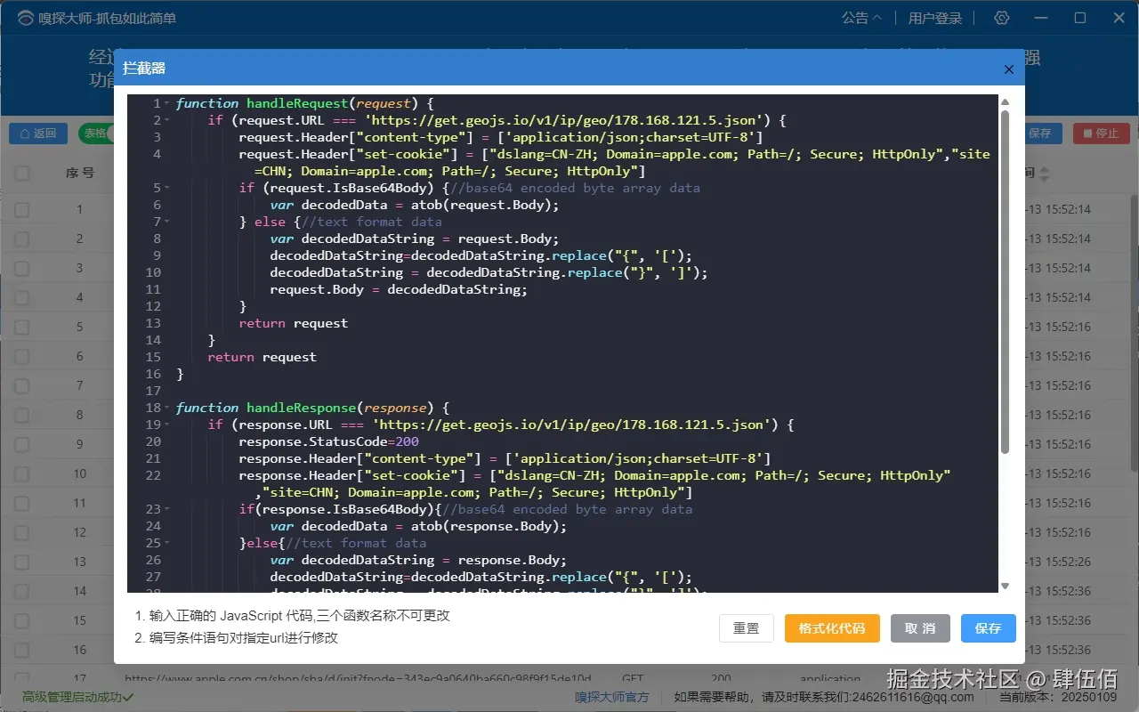Screen dimensions: 1139x712
Task: Close the 拦截器 dialog with X
Action: [x=1008, y=69]
